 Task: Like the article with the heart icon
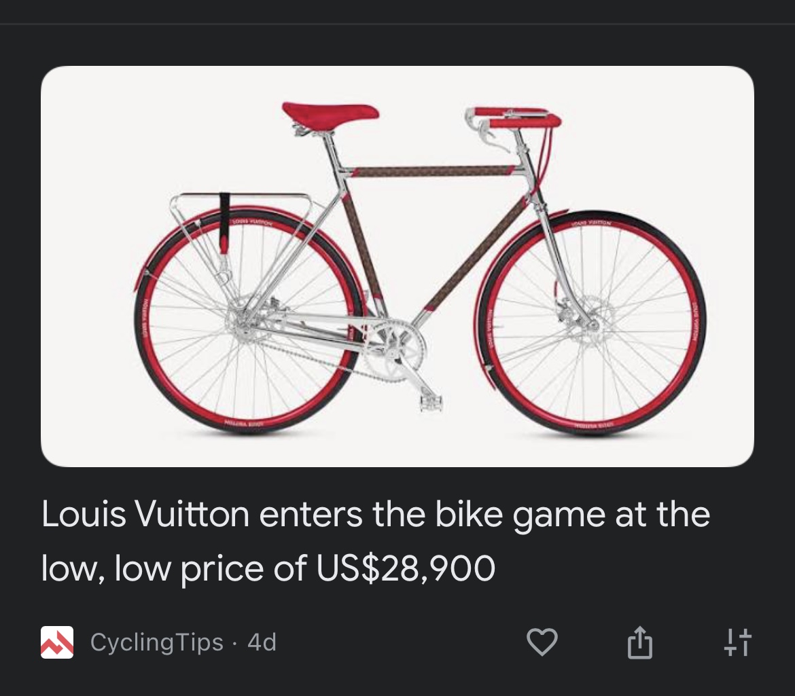(x=542, y=642)
